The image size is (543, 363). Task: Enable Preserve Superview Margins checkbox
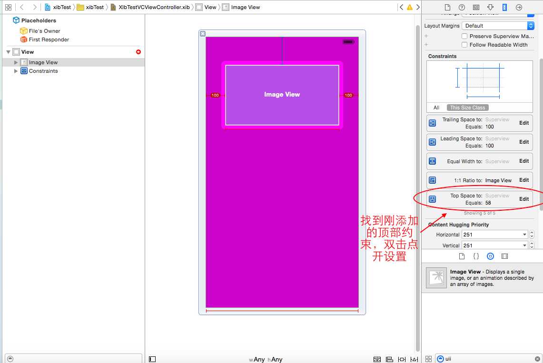click(464, 36)
